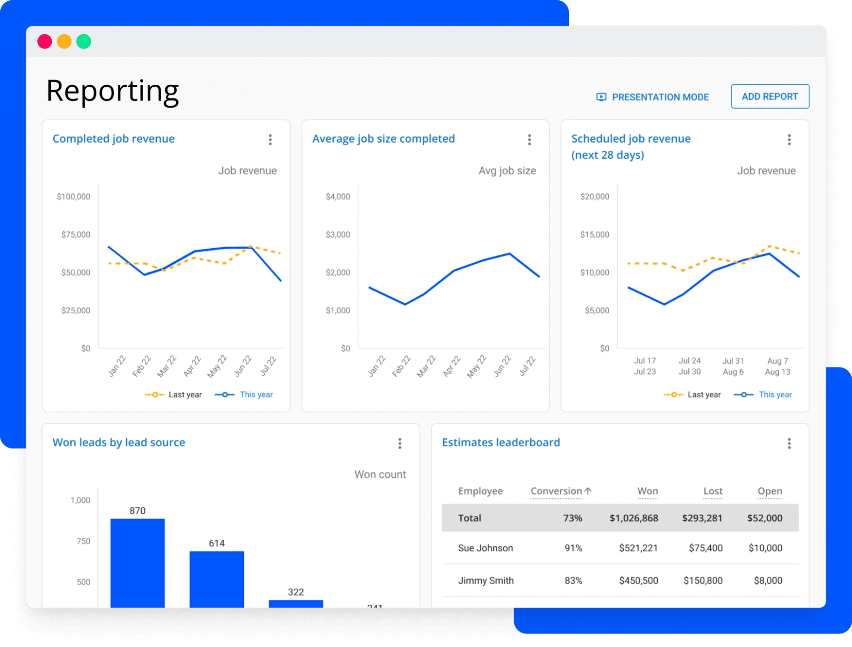Screen dimensions: 852x647
Task: Open Estimates leaderboard kebab menu
Action: [789, 443]
